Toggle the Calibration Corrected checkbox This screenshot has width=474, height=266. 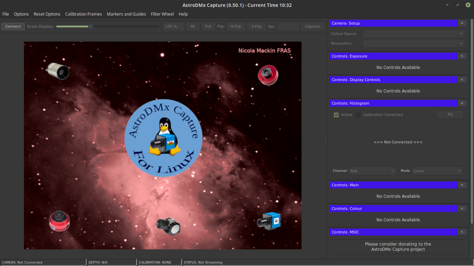click(358, 115)
